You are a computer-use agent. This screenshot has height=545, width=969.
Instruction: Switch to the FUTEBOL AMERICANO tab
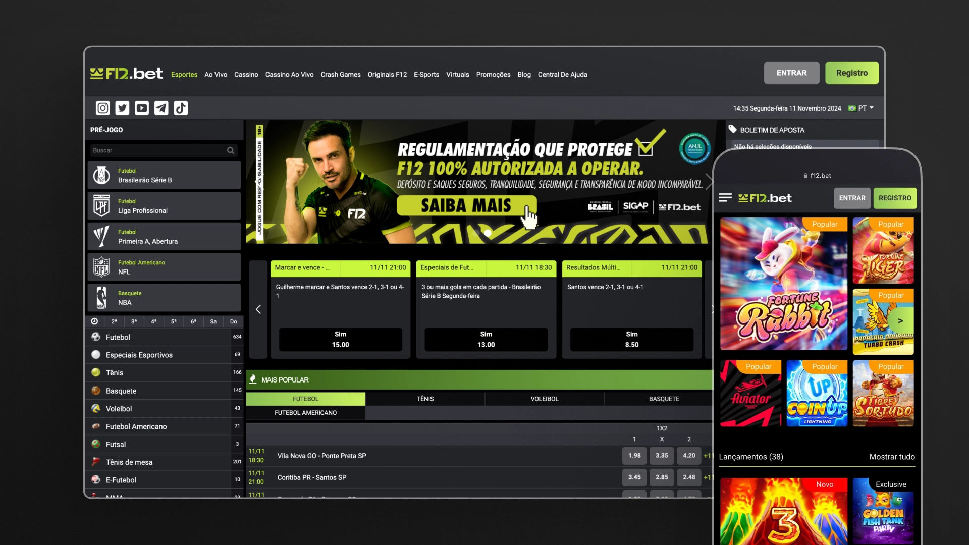[x=305, y=413]
